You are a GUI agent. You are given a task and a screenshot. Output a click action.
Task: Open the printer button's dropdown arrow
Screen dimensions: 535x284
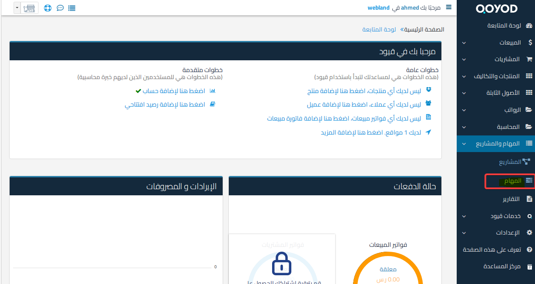[16, 7]
